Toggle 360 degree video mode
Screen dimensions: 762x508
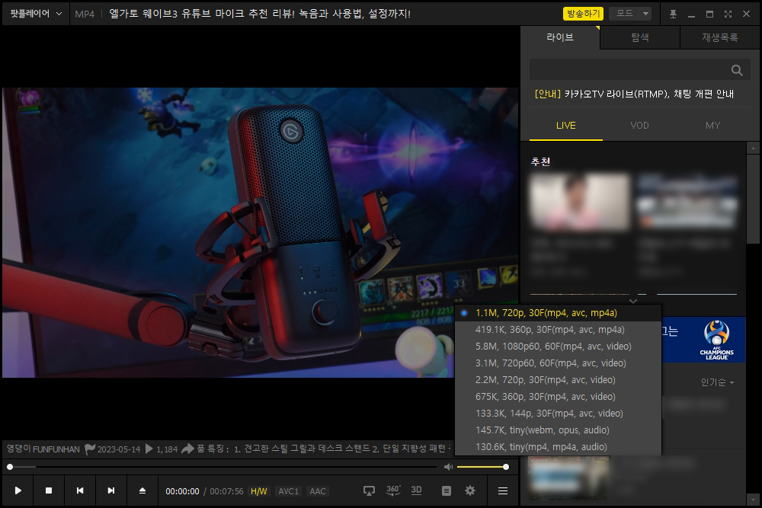click(x=393, y=490)
